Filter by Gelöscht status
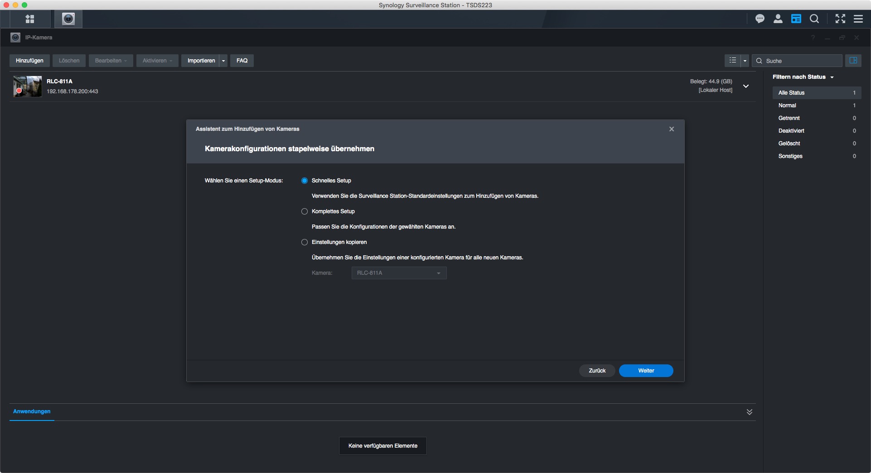871x473 pixels. pos(817,143)
